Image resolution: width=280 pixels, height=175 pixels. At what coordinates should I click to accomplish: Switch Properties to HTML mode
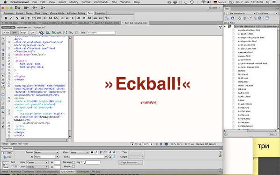[x=7, y=153]
